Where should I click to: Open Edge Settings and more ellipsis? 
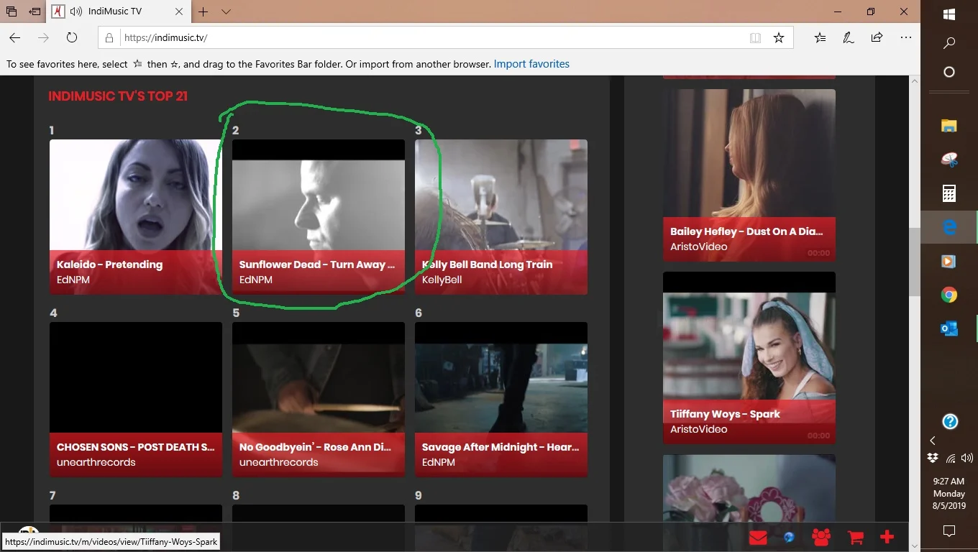click(905, 37)
